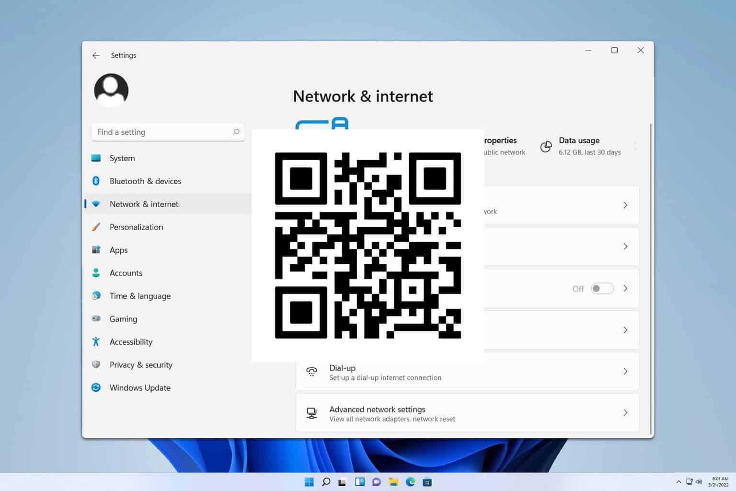Click the network tray icon
736x491 pixels.
coord(690,482)
